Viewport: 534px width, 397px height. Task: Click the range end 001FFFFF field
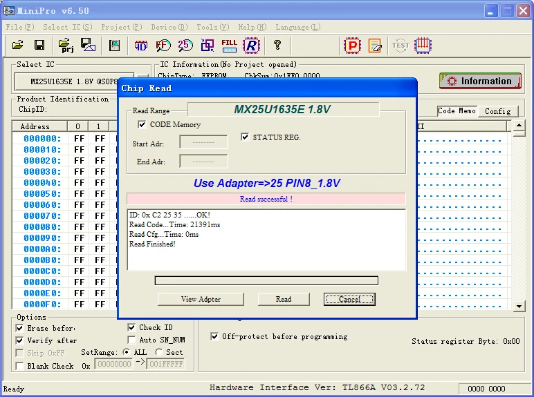tap(166, 364)
